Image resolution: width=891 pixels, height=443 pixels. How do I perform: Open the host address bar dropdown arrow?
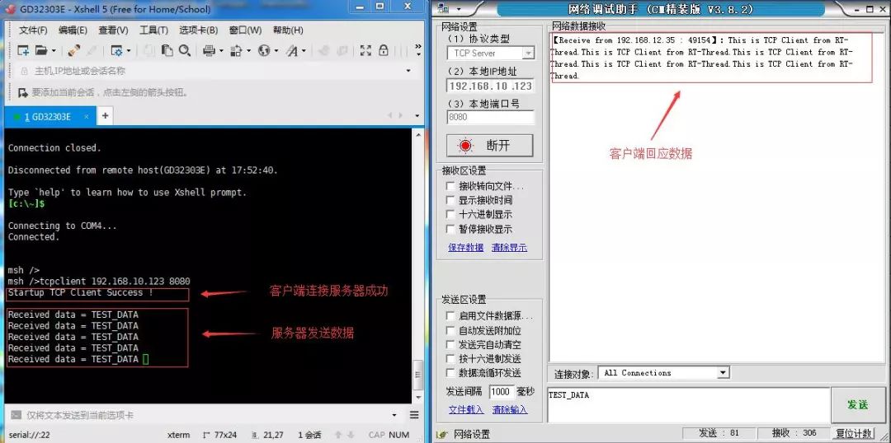coord(408,71)
